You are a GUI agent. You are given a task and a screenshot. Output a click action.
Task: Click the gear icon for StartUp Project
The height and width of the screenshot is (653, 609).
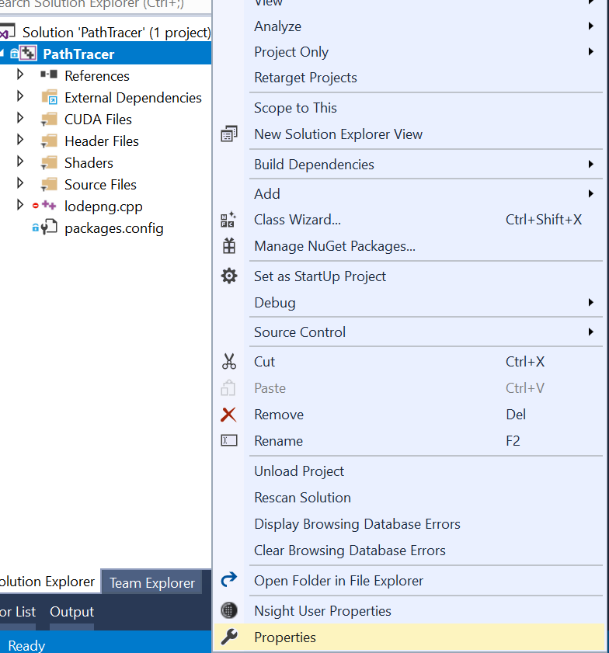[228, 276]
